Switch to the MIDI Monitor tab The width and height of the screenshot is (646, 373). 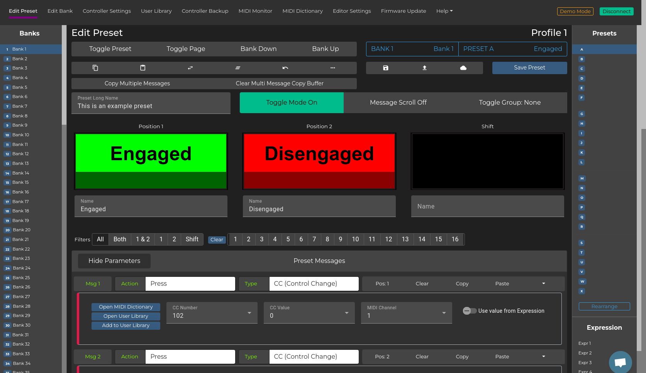pos(255,11)
